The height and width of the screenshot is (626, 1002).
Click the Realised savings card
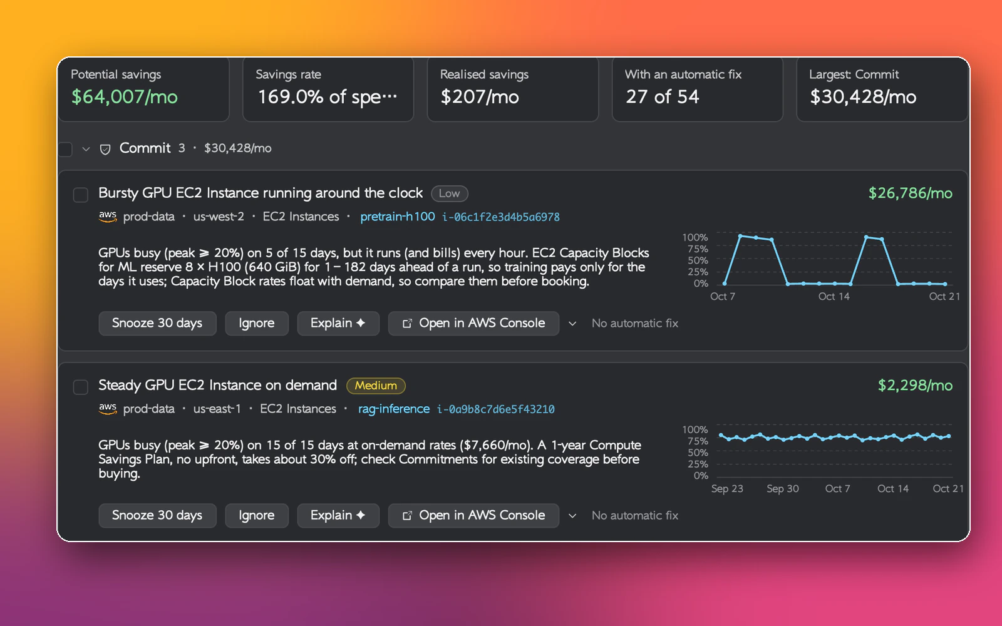(x=513, y=90)
